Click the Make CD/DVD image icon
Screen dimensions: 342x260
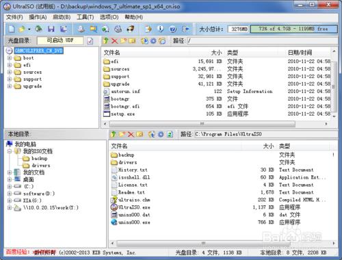81,29
